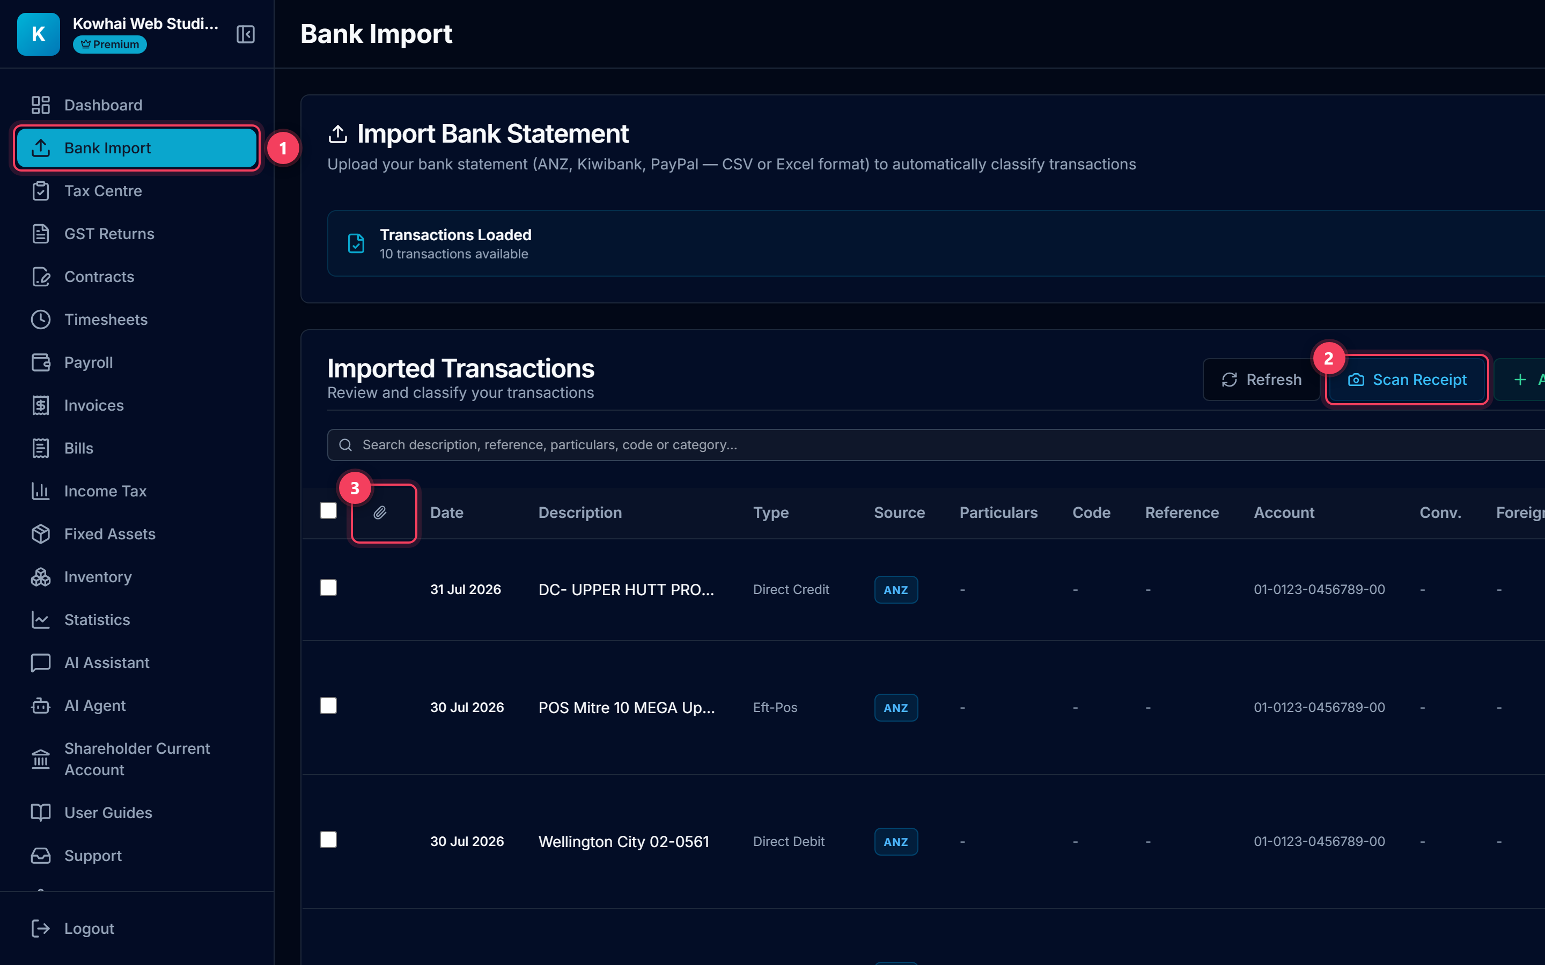Click the ANZ badge in 31 Jul 2026 row
Image resolution: width=1545 pixels, height=965 pixels.
pos(896,590)
